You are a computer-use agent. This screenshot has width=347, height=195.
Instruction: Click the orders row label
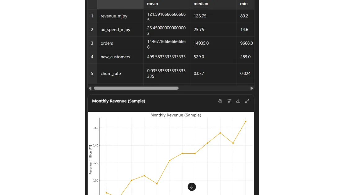click(x=107, y=43)
